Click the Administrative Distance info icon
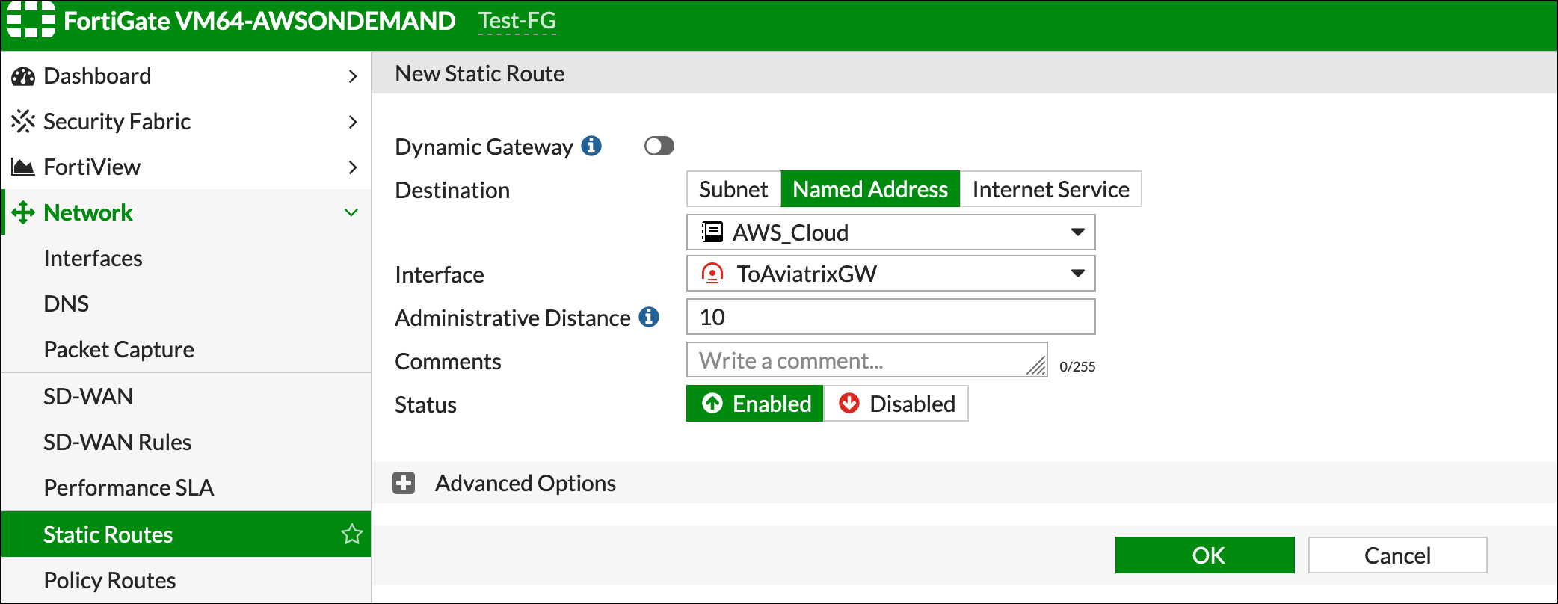The image size is (1558, 604). [x=649, y=317]
